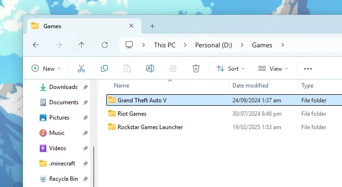This screenshot has height=187, width=342.
Task: Click the pin icon next to Downloads
Action: [x=85, y=87]
